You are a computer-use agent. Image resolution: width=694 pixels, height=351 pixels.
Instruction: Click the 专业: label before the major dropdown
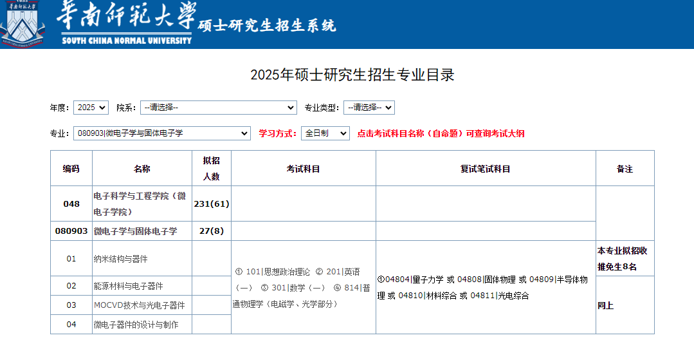click(59, 133)
